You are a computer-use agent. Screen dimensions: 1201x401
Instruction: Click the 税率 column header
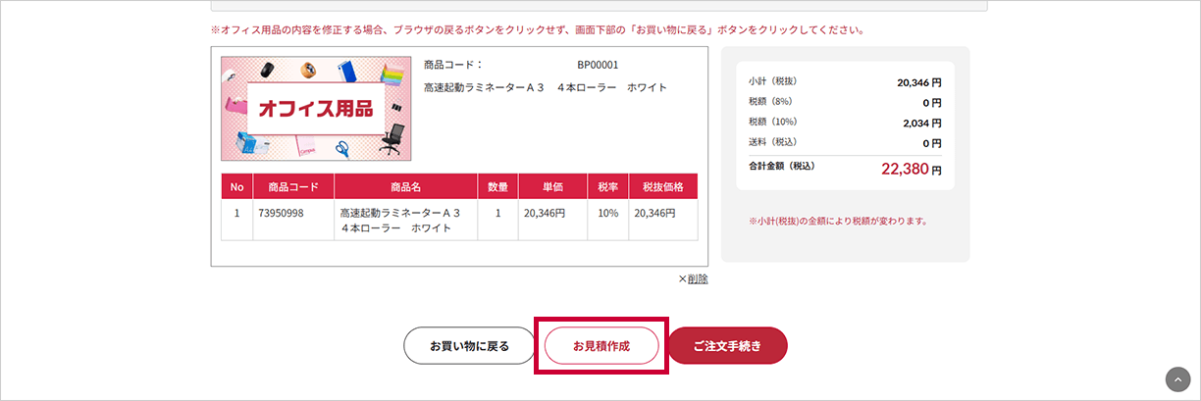pyautogui.click(x=607, y=187)
